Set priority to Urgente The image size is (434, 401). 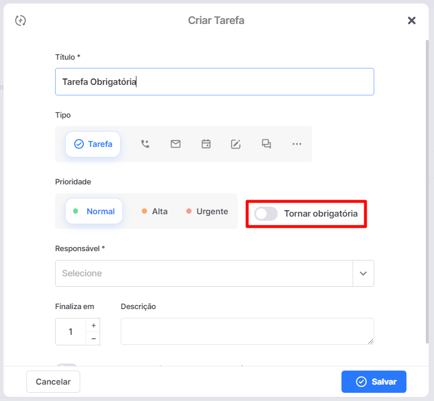207,211
